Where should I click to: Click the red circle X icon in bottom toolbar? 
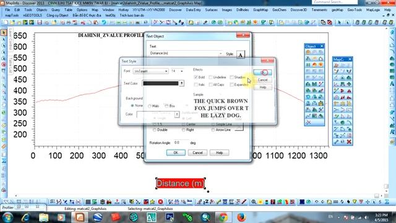click(x=160, y=202)
